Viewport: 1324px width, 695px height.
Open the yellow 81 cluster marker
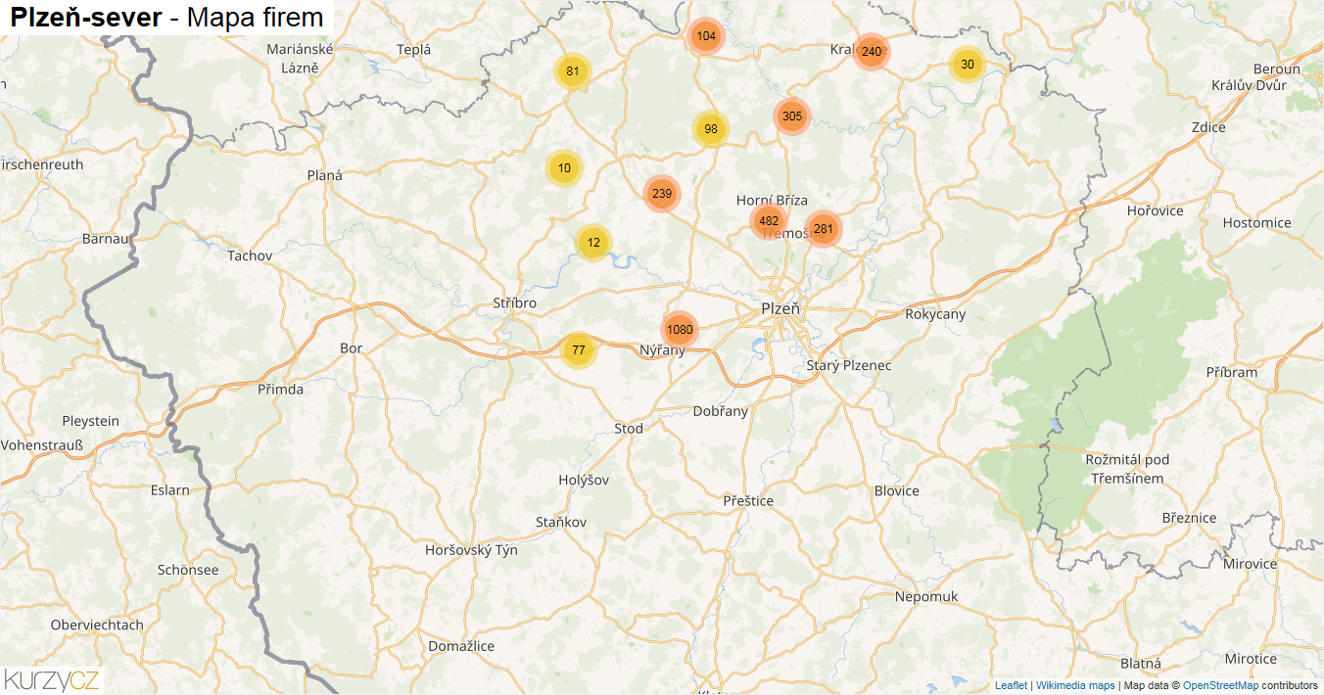point(573,71)
